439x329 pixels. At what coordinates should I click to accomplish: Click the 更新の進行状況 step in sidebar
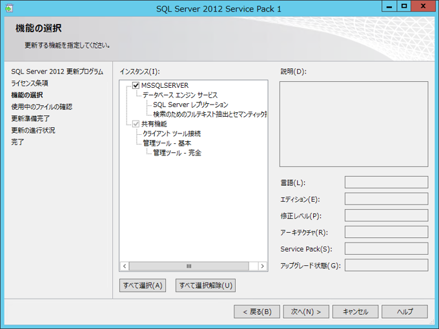click(33, 130)
